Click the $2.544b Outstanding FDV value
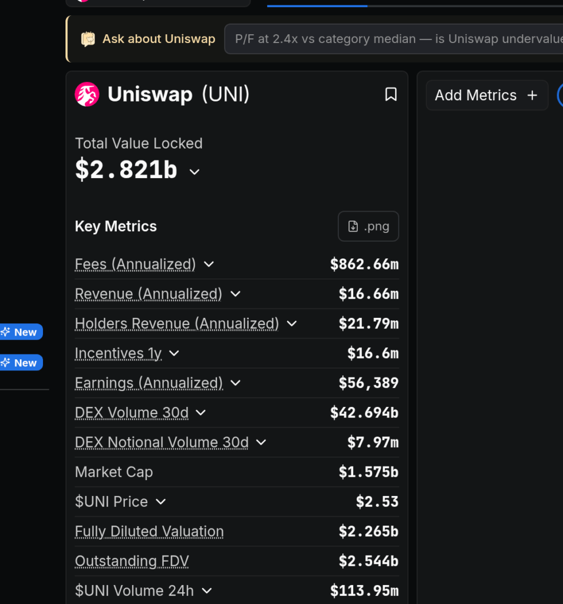563x604 pixels. [368, 561]
